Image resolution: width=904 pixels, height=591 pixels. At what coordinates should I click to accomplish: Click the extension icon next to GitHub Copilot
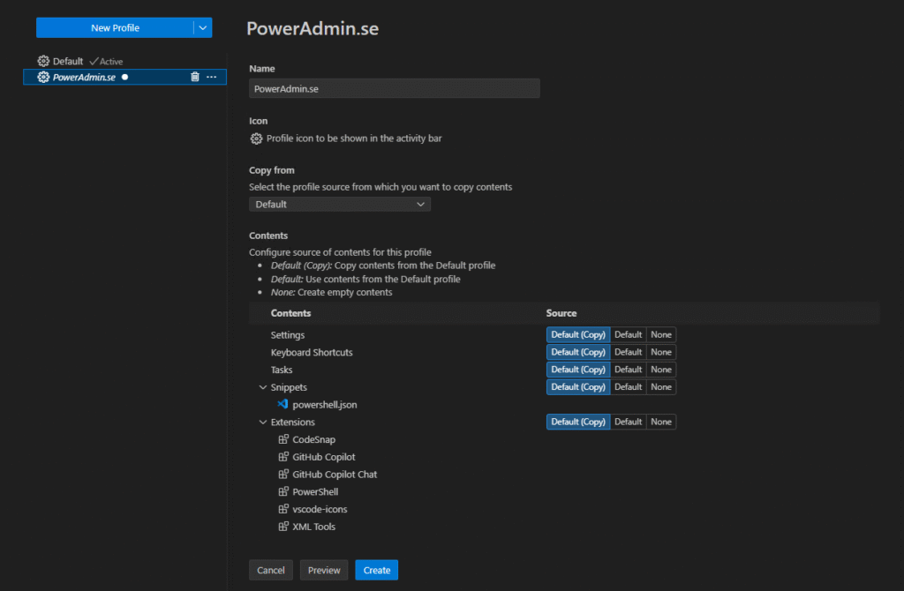click(283, 457)
